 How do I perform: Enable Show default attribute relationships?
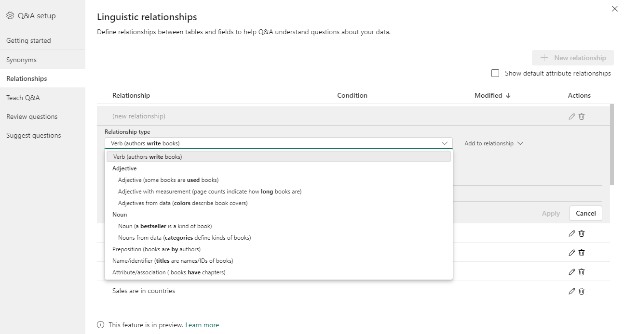495,73
